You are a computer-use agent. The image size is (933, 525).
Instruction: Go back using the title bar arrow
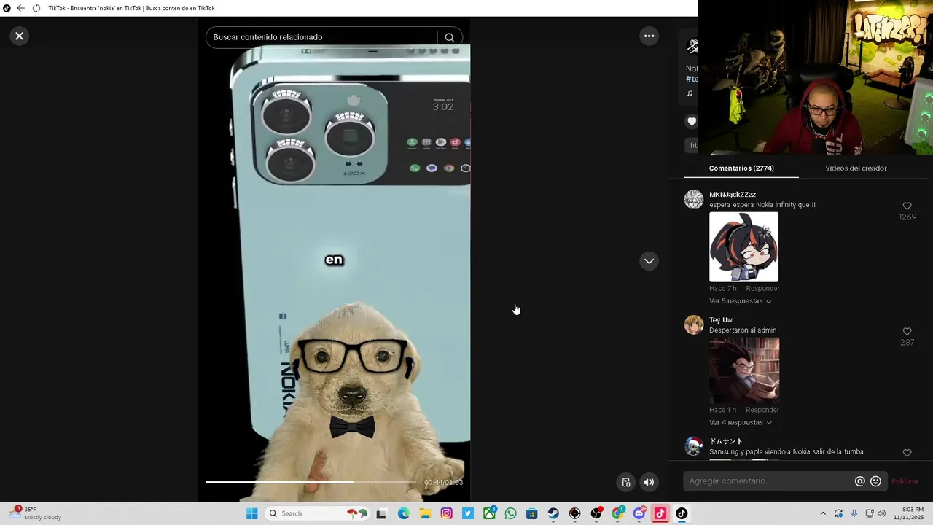click(x=20, y=8)
